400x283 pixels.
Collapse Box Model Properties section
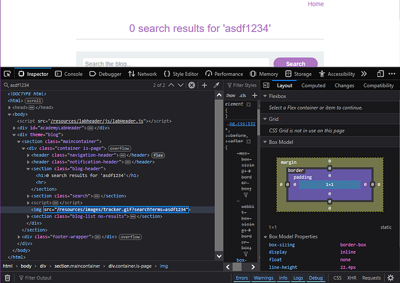(x=265, y=237)
